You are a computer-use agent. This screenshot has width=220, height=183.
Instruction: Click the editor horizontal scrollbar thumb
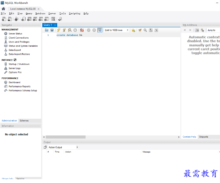click(x=66, y=137)
